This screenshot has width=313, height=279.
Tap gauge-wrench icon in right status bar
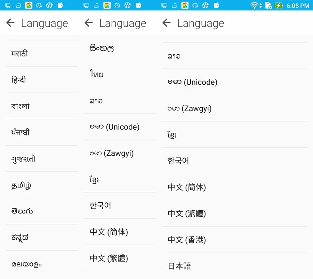point(195,5)
